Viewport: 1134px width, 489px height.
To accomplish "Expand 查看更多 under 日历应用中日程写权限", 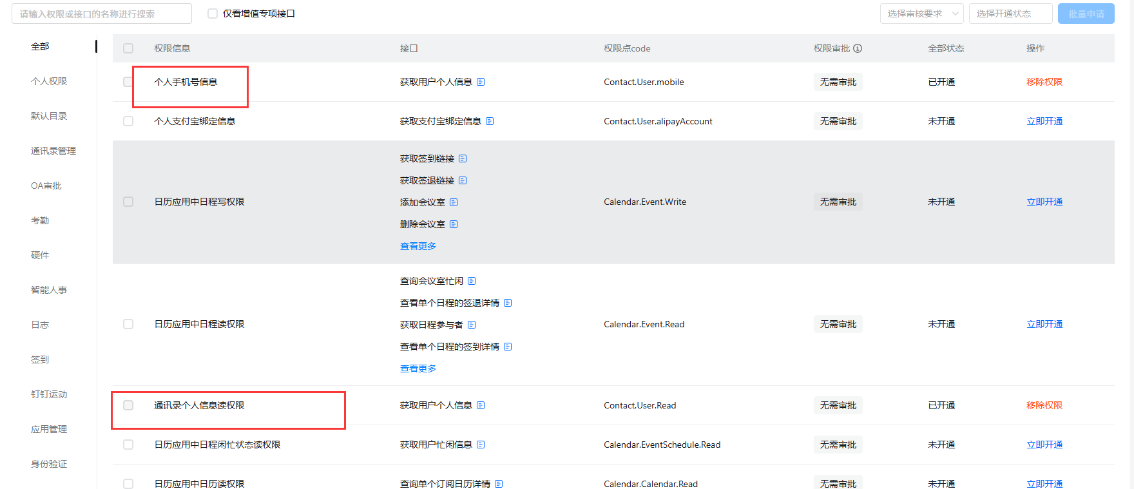I will [418, 246].
